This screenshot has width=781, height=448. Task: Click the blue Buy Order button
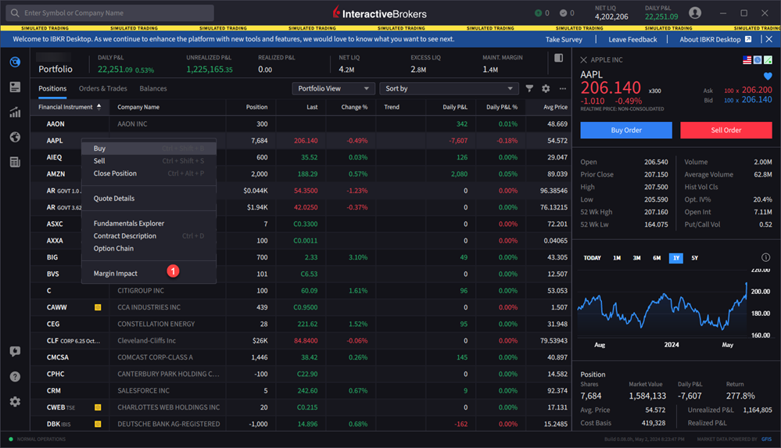click(x=626, y=130)
